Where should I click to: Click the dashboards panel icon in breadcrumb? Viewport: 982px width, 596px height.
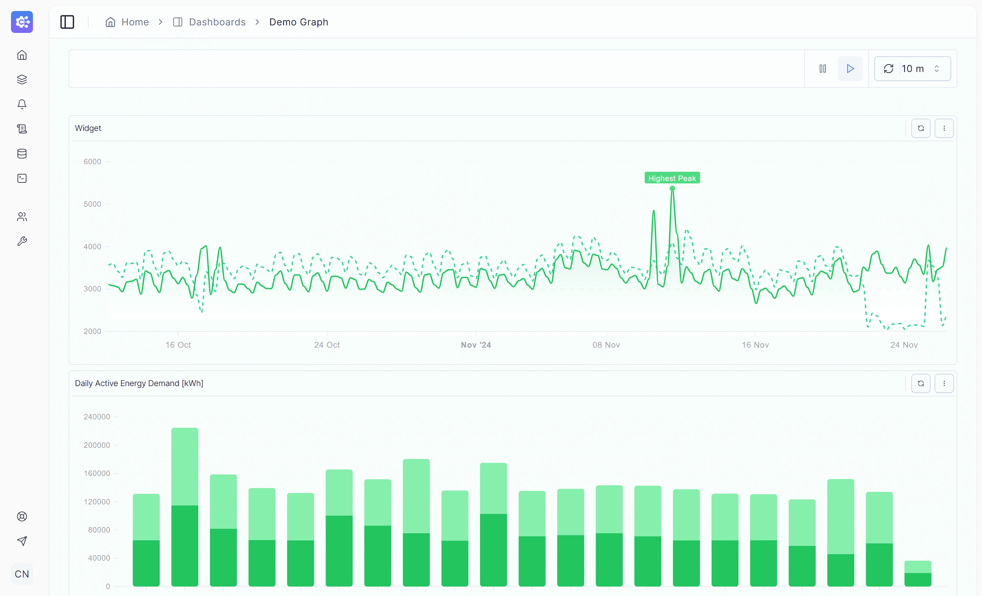pyautogui.click(x=178, y=22)
